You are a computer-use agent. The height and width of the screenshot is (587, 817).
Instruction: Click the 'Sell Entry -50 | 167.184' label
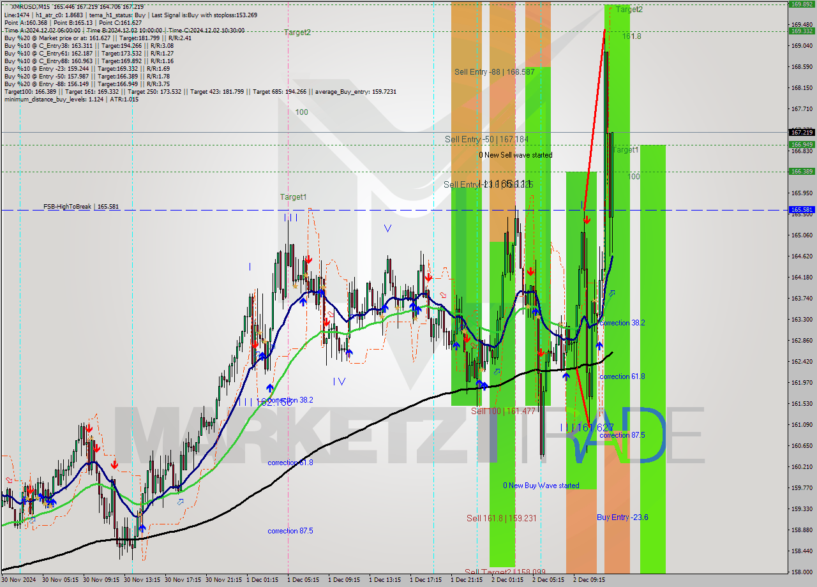[x=487, y=139]
